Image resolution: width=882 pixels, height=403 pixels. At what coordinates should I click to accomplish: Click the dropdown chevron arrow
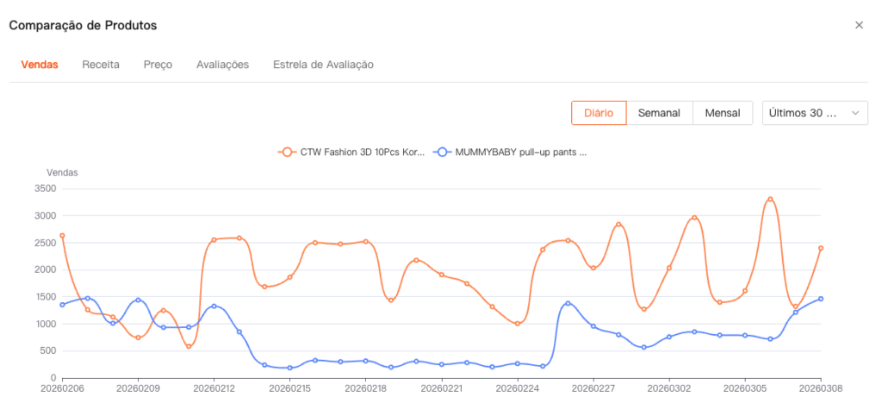pos(855,113)
